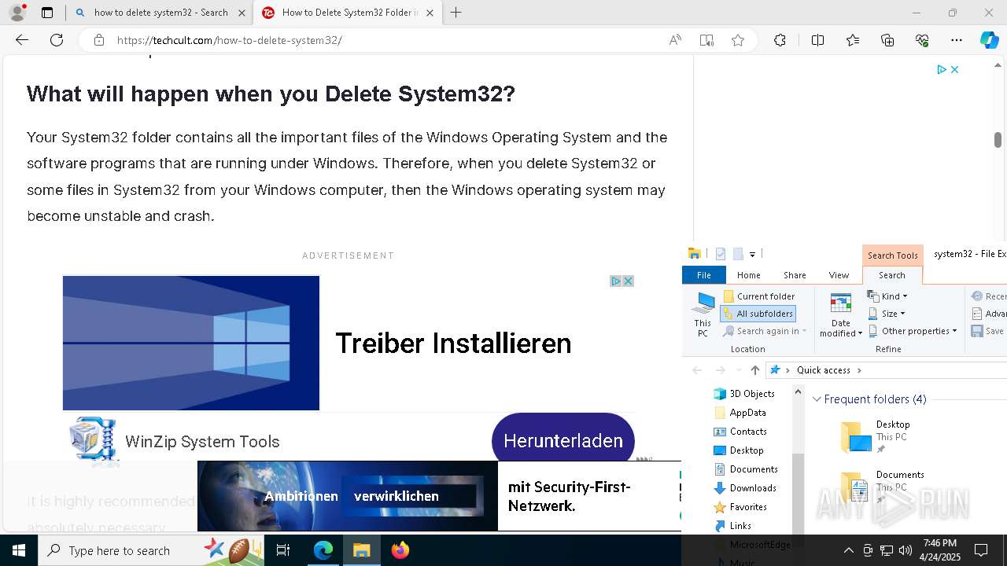The height and width of the screenshot is (566, 1007).
Task: View site information lock icon
Action: (99, 40)
